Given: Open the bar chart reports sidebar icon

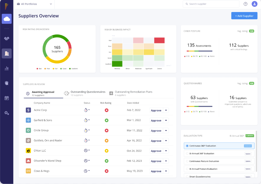Looking at the screenshot, I should tap(7, 68).
